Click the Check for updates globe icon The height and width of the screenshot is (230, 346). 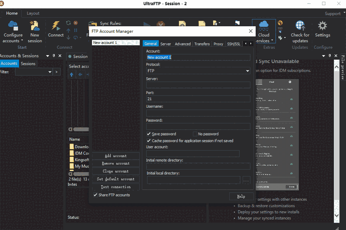click(x=300, y=27)
